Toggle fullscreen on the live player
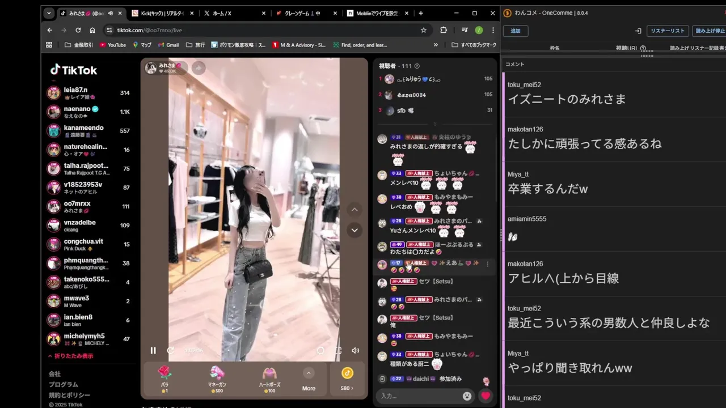Viewport: 726px width, 408px height. pos(338,350)
